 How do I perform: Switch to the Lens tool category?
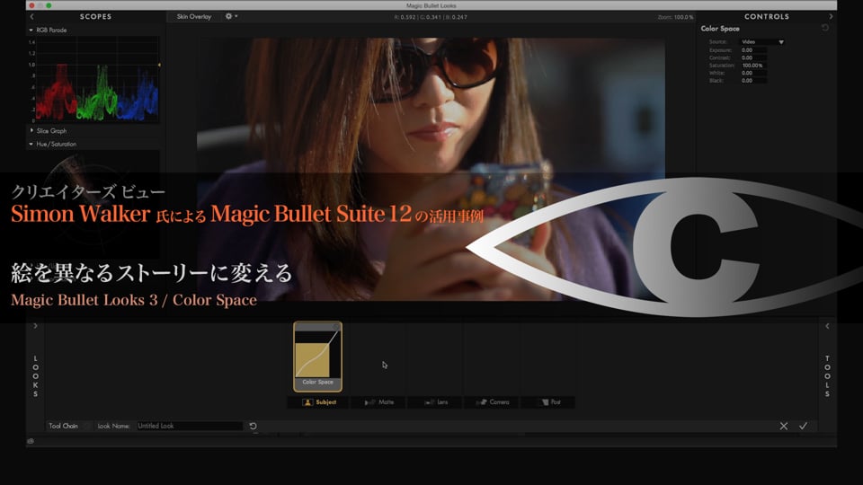point(435,402)
